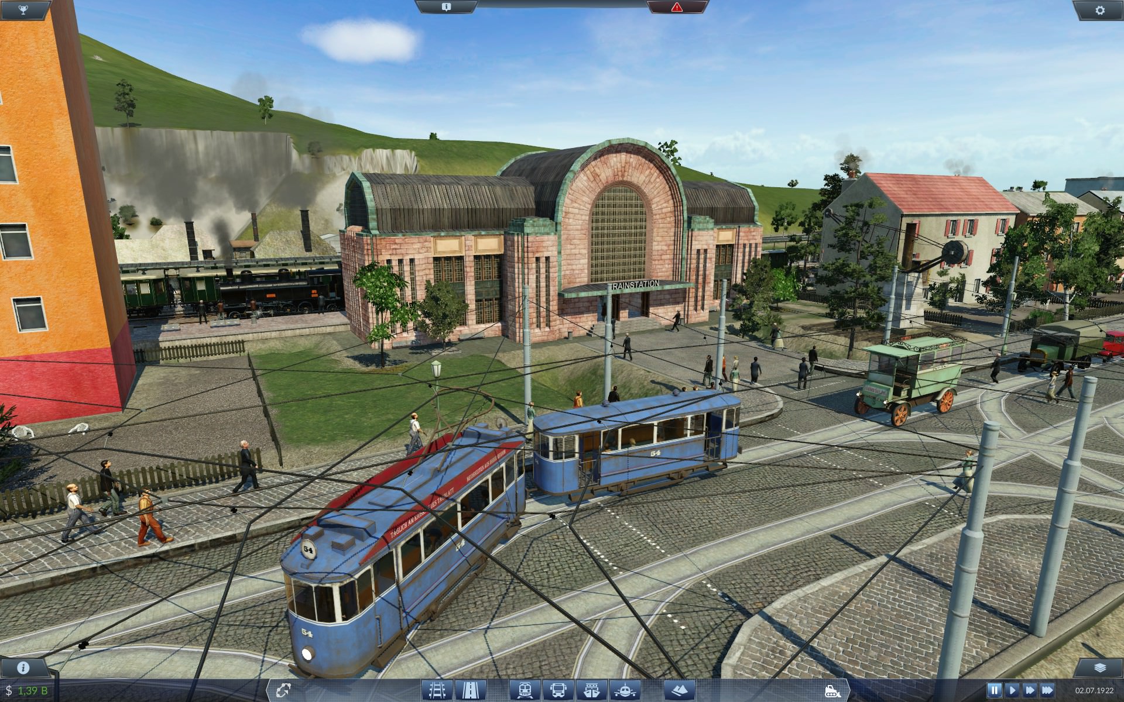Open the red warning alerts panel
This screenshot has width=1124, height=702.
tap(677, 7)
